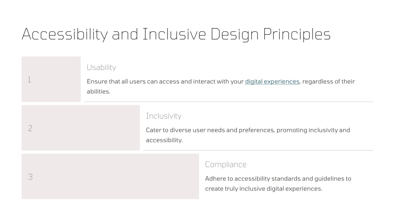Click the numbered box labeled 1
Screen dimensions: 398x224
coord(51,79)
